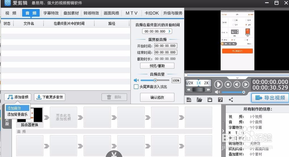Set playback speed to 1X
This screenshot has height=157, width=289.
(x=199, y=83)
